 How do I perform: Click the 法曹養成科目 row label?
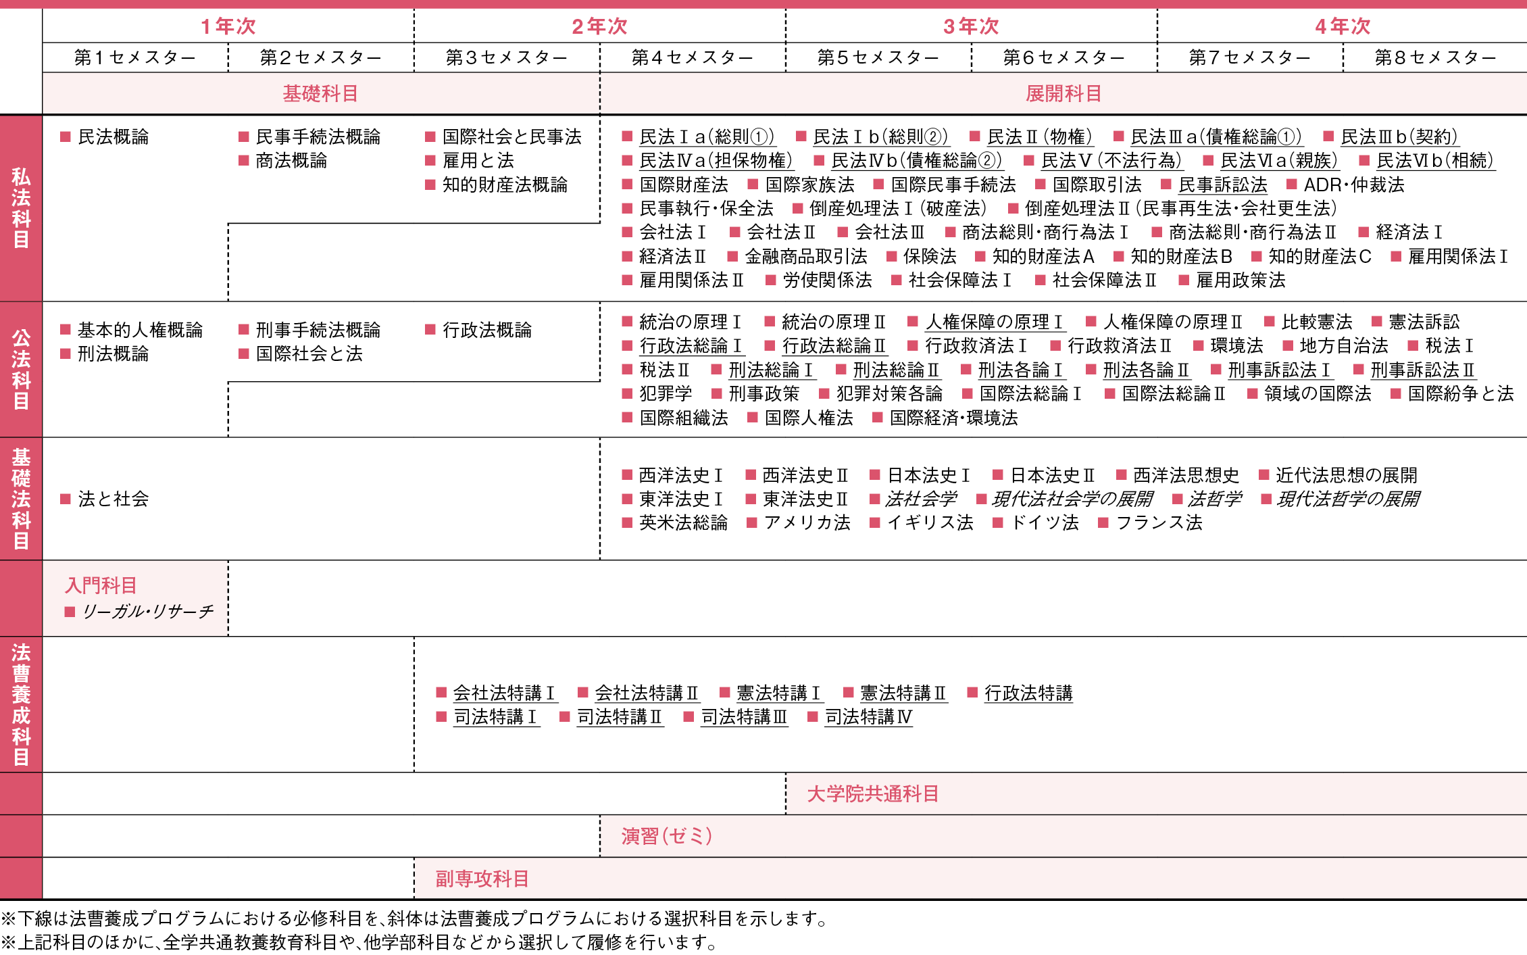coord(21,704)
